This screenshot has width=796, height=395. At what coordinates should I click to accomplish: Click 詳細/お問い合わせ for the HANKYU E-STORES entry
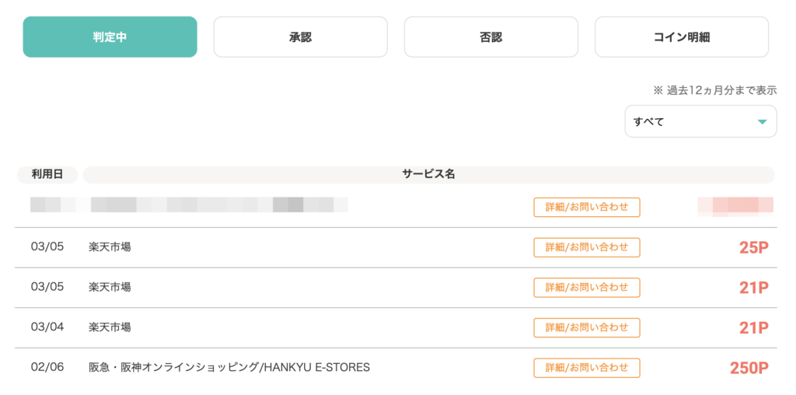click(586, 368)
